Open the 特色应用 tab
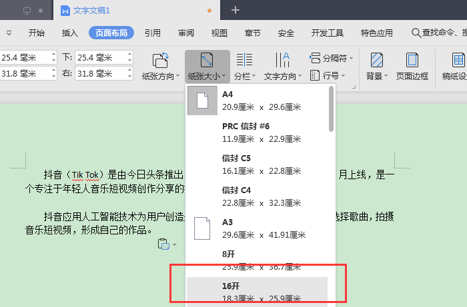 pyautogui.click(x=377, y=33)
